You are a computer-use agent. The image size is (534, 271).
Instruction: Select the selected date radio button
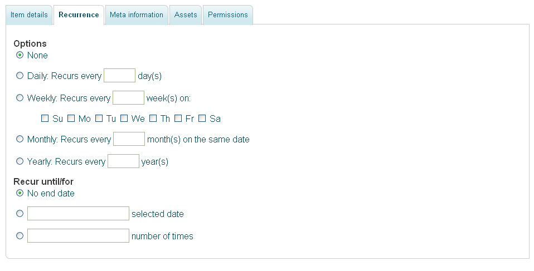[x=20, y=214]
